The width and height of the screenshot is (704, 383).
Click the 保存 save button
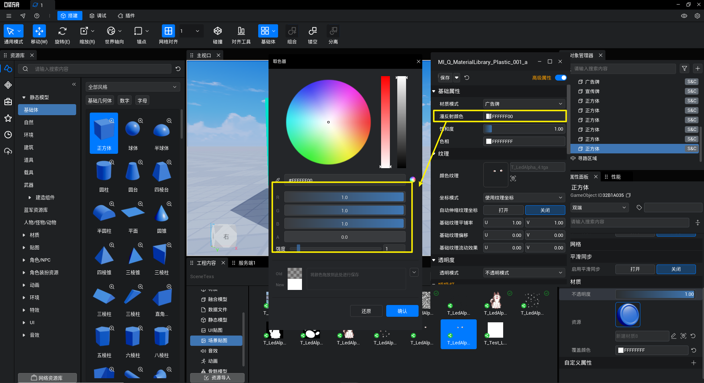click(x=445, y=78)
